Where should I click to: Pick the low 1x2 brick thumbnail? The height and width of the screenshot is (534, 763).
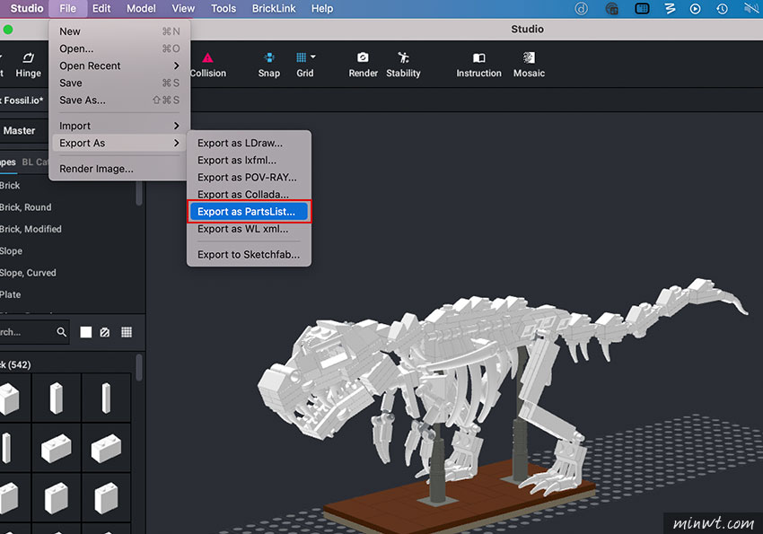57,448
